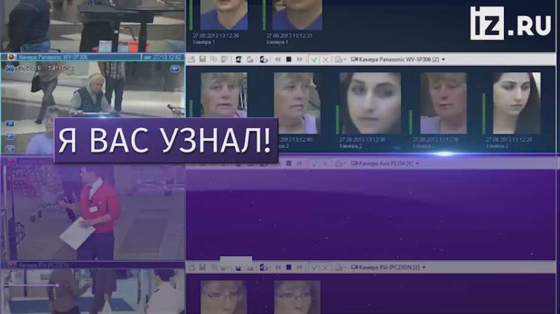The height and width of the screenshot is (314, 560).
Task: Click the Камера Panasonic WV-SP306 video title bar
Action: click(93, 57)
